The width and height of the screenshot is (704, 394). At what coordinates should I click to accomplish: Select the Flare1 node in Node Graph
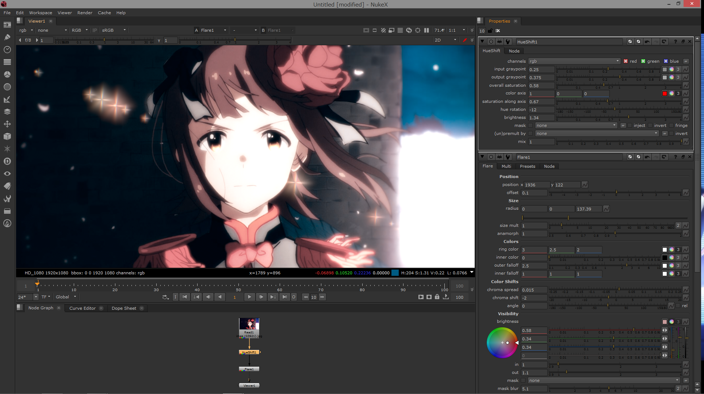click(x=249, y=369)
